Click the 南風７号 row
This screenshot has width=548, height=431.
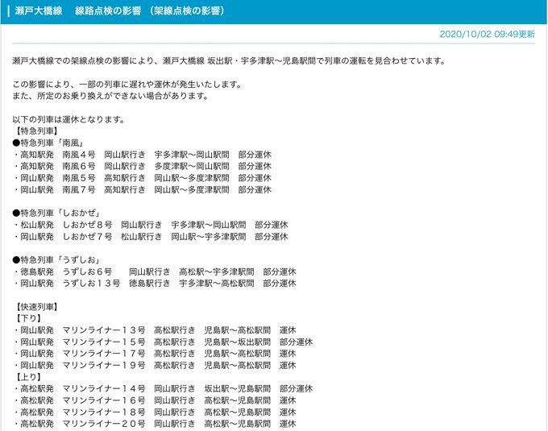143,189
